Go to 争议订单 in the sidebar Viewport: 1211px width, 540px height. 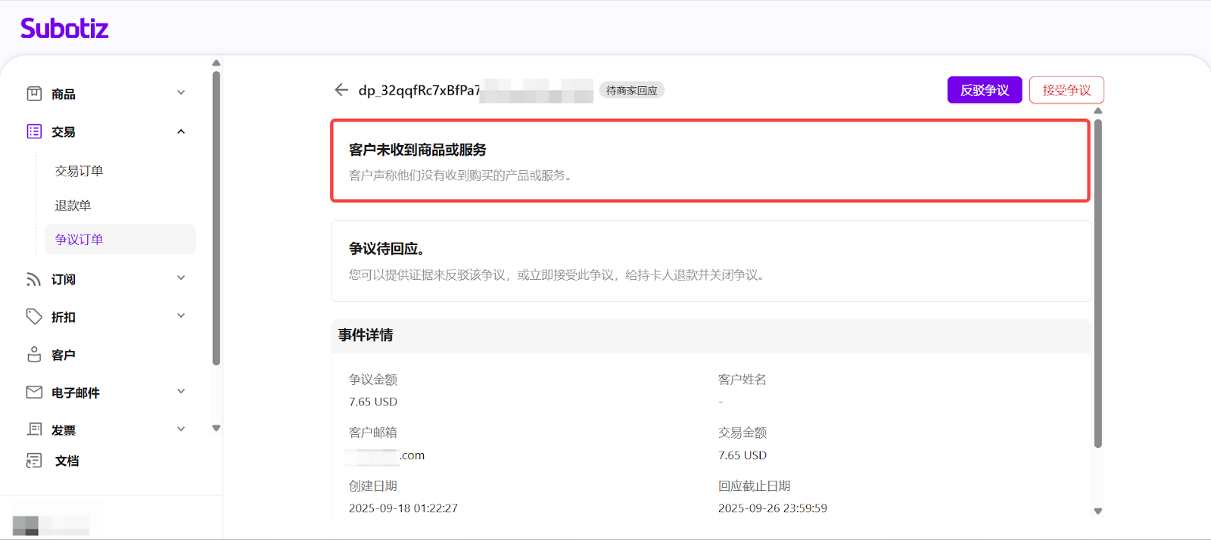(79, 240)
